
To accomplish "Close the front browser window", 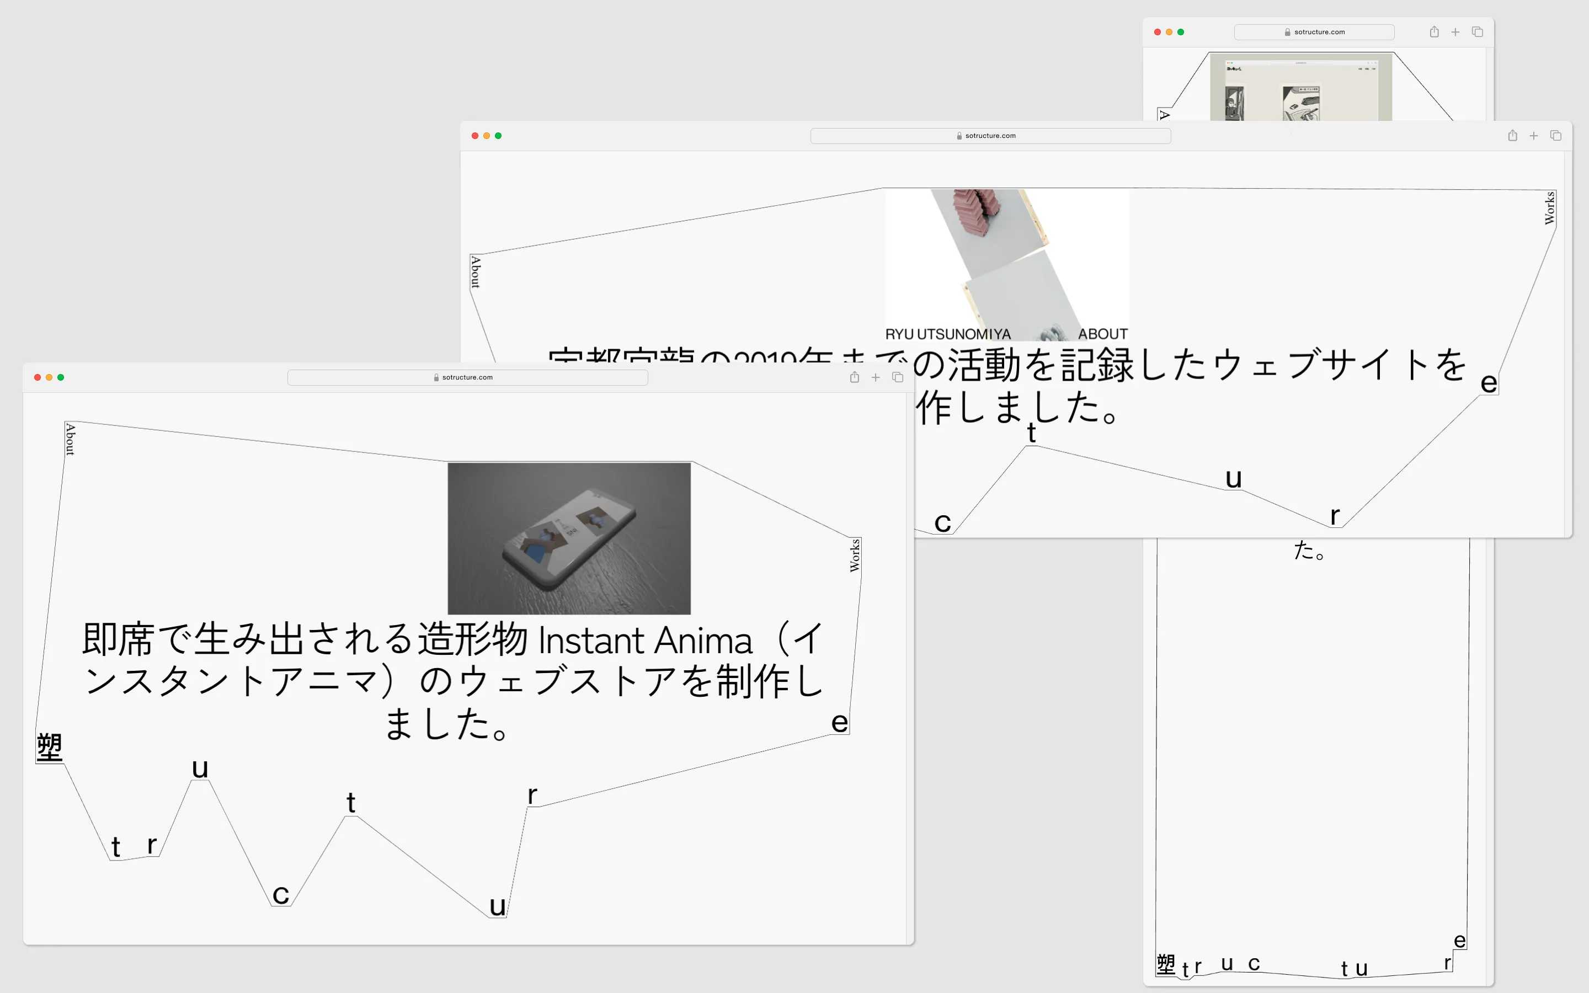I will coord(38,377).
